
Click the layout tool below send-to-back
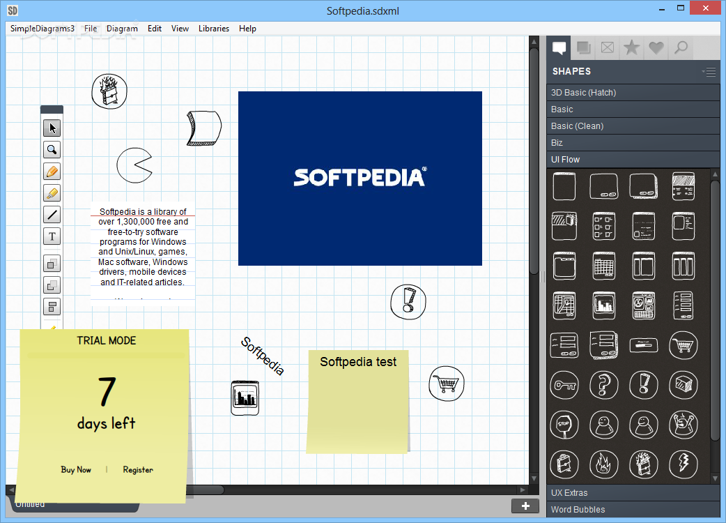tap(52, 307)
